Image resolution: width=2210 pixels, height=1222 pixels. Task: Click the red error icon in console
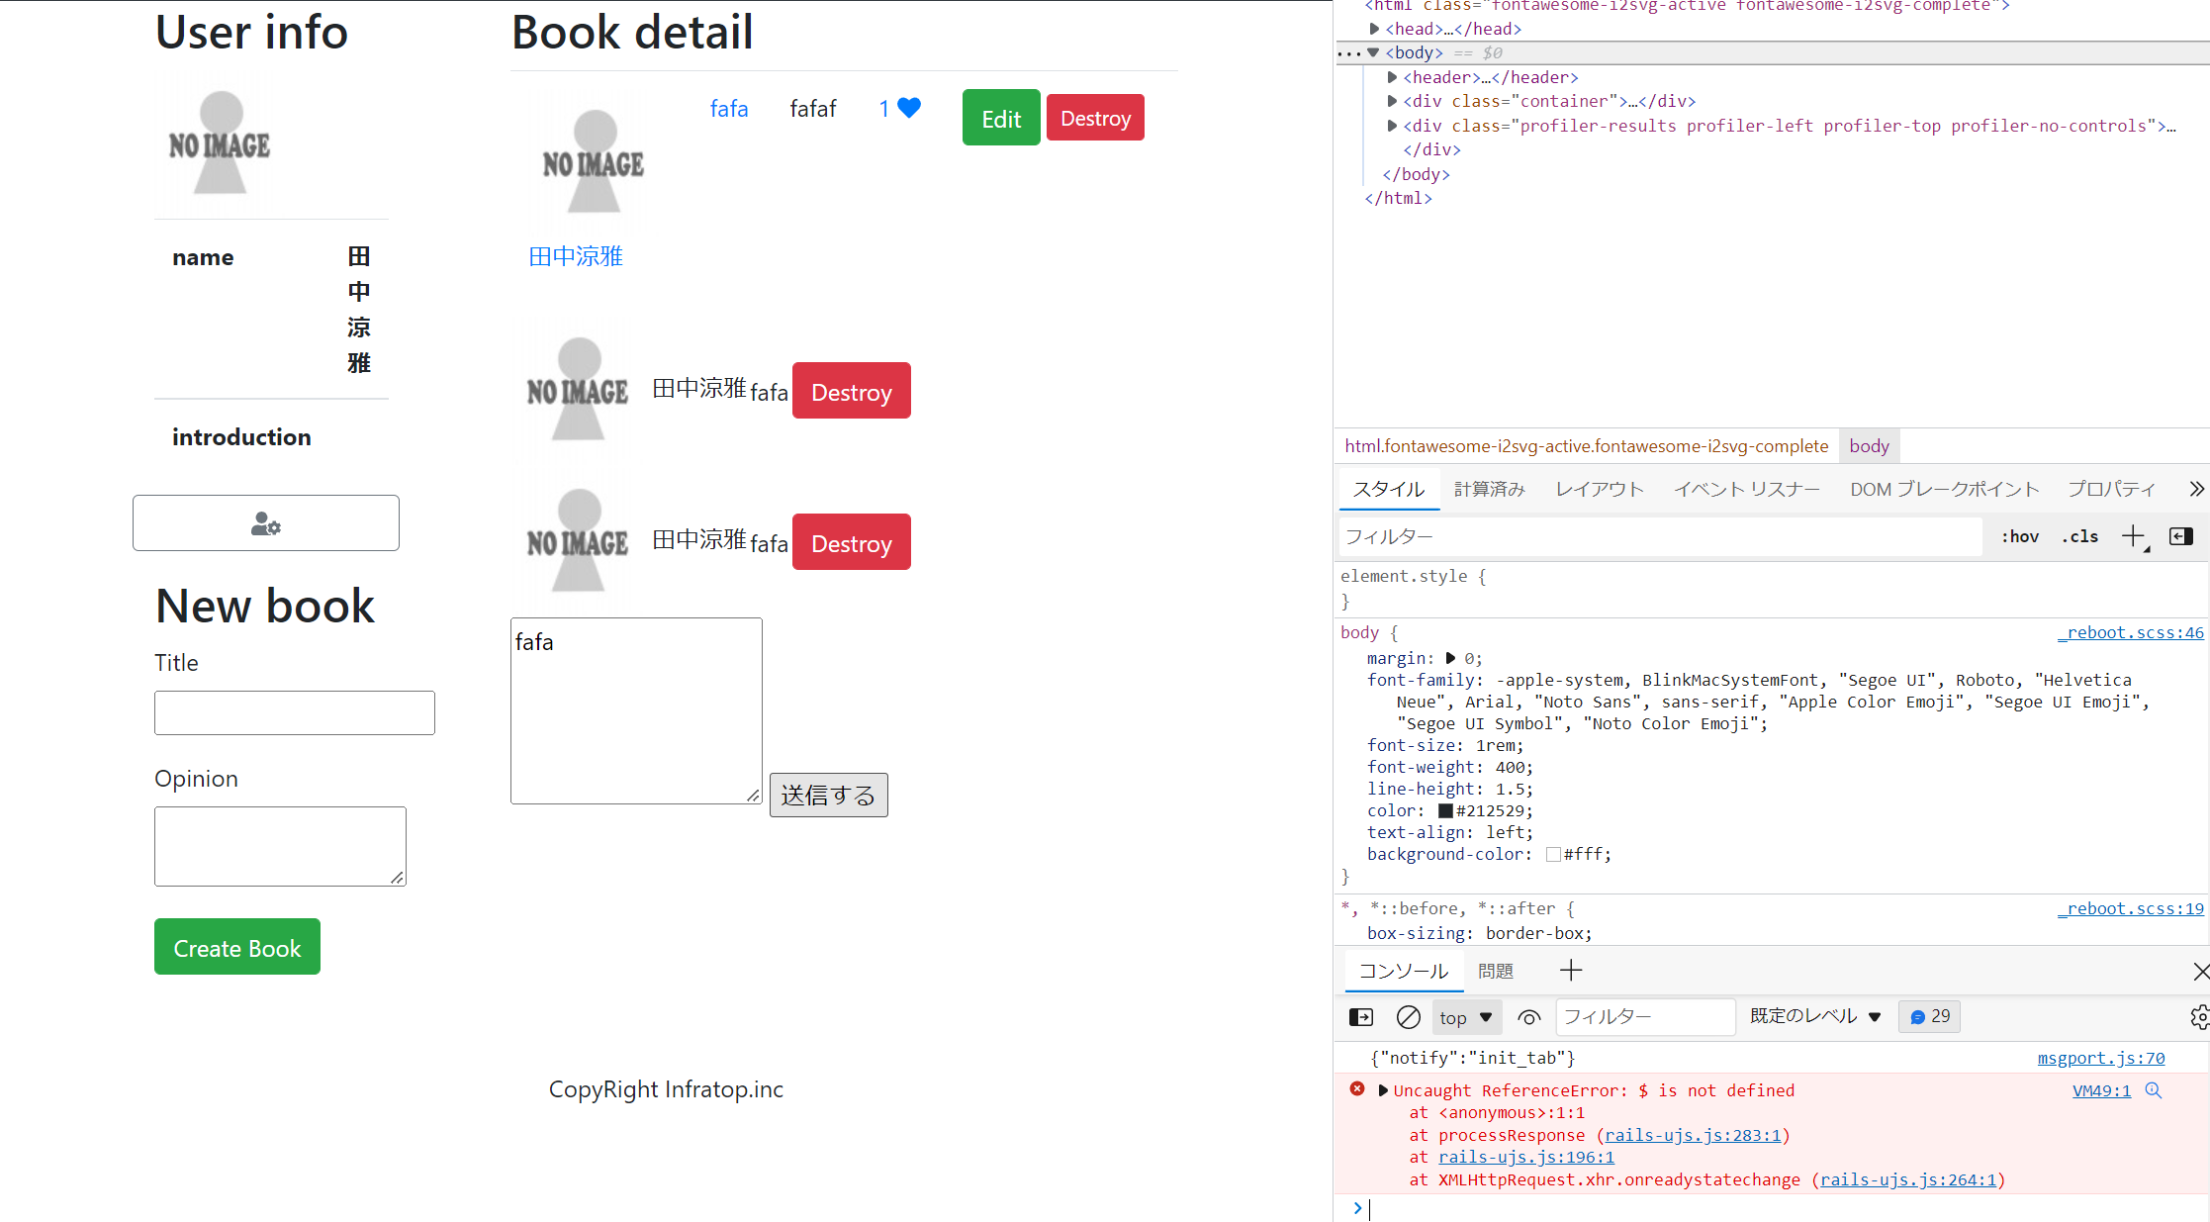[1357, 1089]
